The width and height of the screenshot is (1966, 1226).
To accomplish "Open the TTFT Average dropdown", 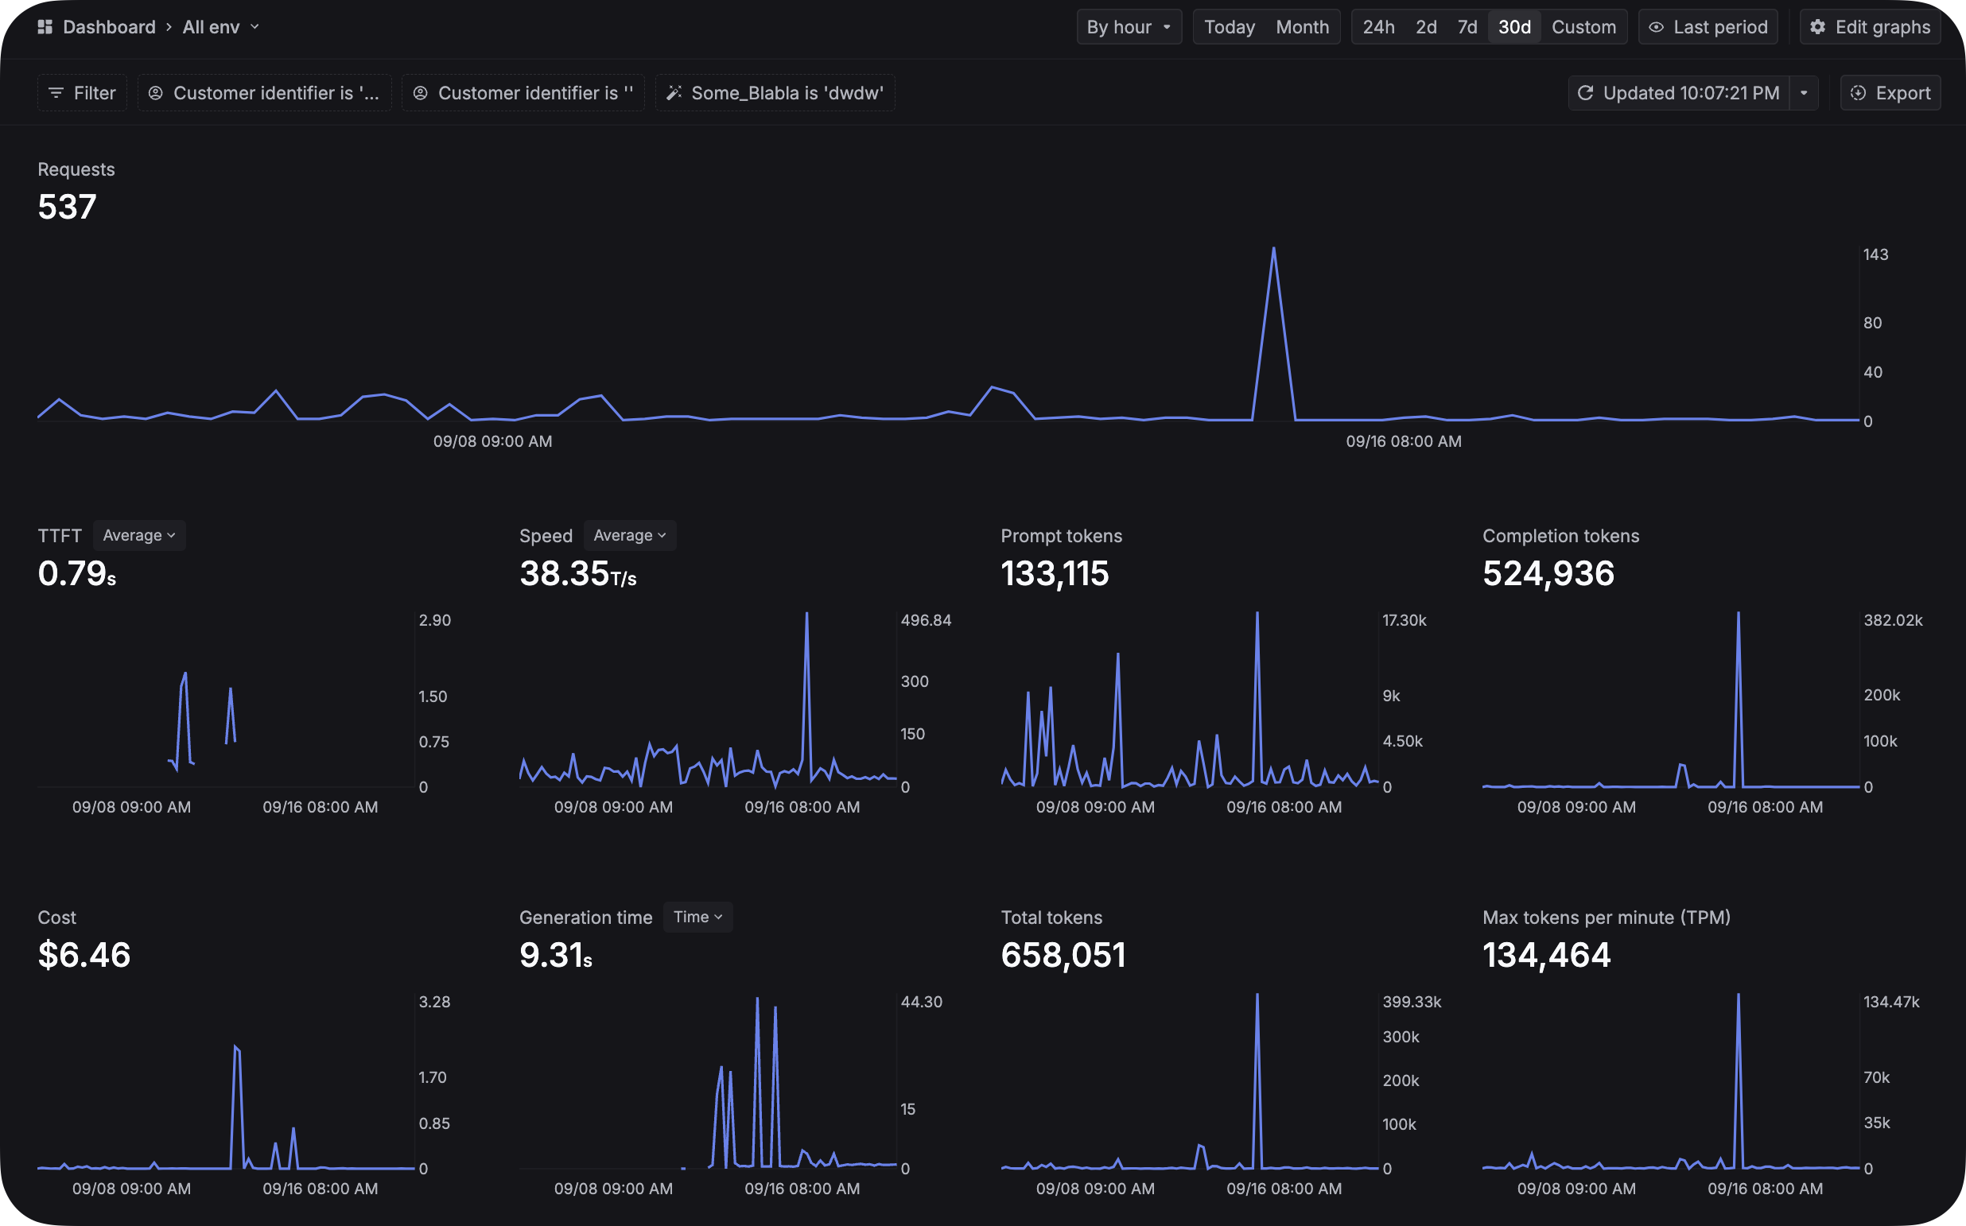I will click(138, 535).
